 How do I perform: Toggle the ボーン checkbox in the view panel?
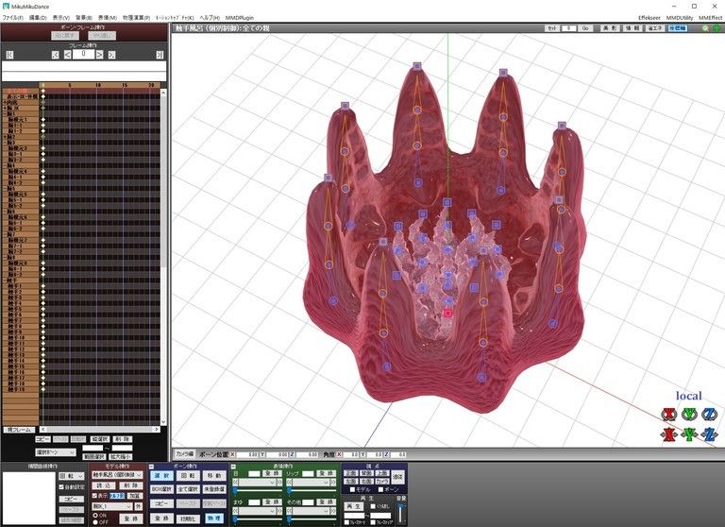380,489
